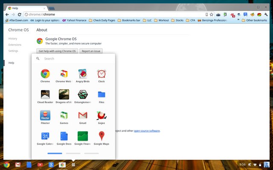Open Docs icon on the shelf
This screenshot has height=170, width=273.
pyautogui.click(x=29, y=164)
